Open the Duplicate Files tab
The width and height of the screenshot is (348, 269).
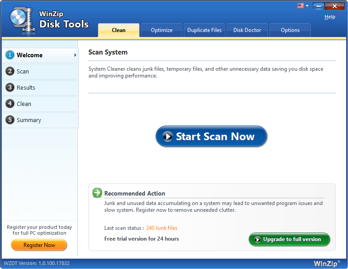coord(204,30)
